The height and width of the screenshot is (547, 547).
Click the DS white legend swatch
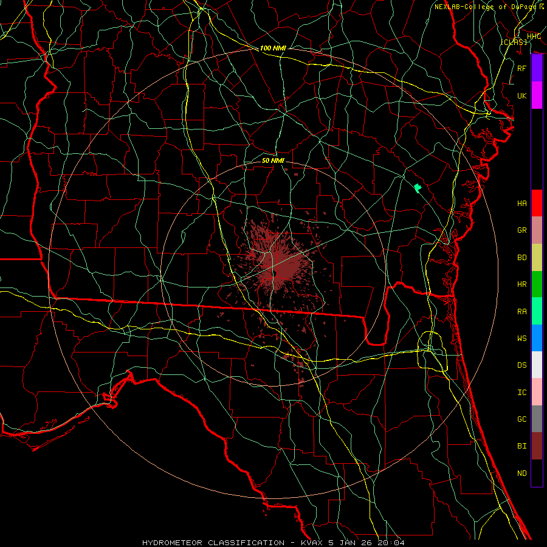point(537,365)
